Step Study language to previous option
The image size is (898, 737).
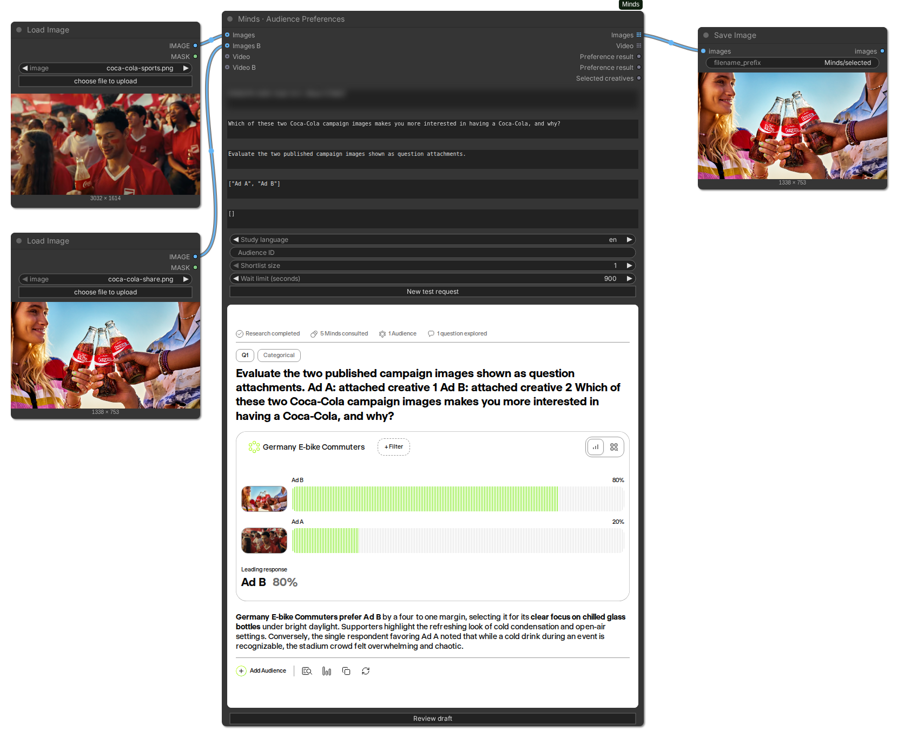(236, 240)
